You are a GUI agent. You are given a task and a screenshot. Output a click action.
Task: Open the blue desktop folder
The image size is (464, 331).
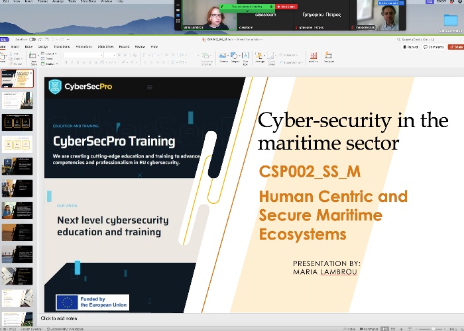click(451, 20)
